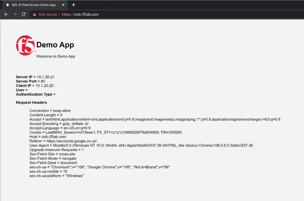Reload the current page
This screenshot has height=201, width=304.
point(23,14)
